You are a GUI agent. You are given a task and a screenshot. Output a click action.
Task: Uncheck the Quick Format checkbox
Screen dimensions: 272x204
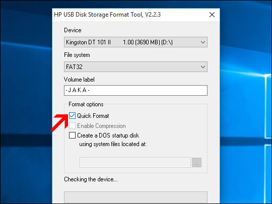tap(72, 115)
